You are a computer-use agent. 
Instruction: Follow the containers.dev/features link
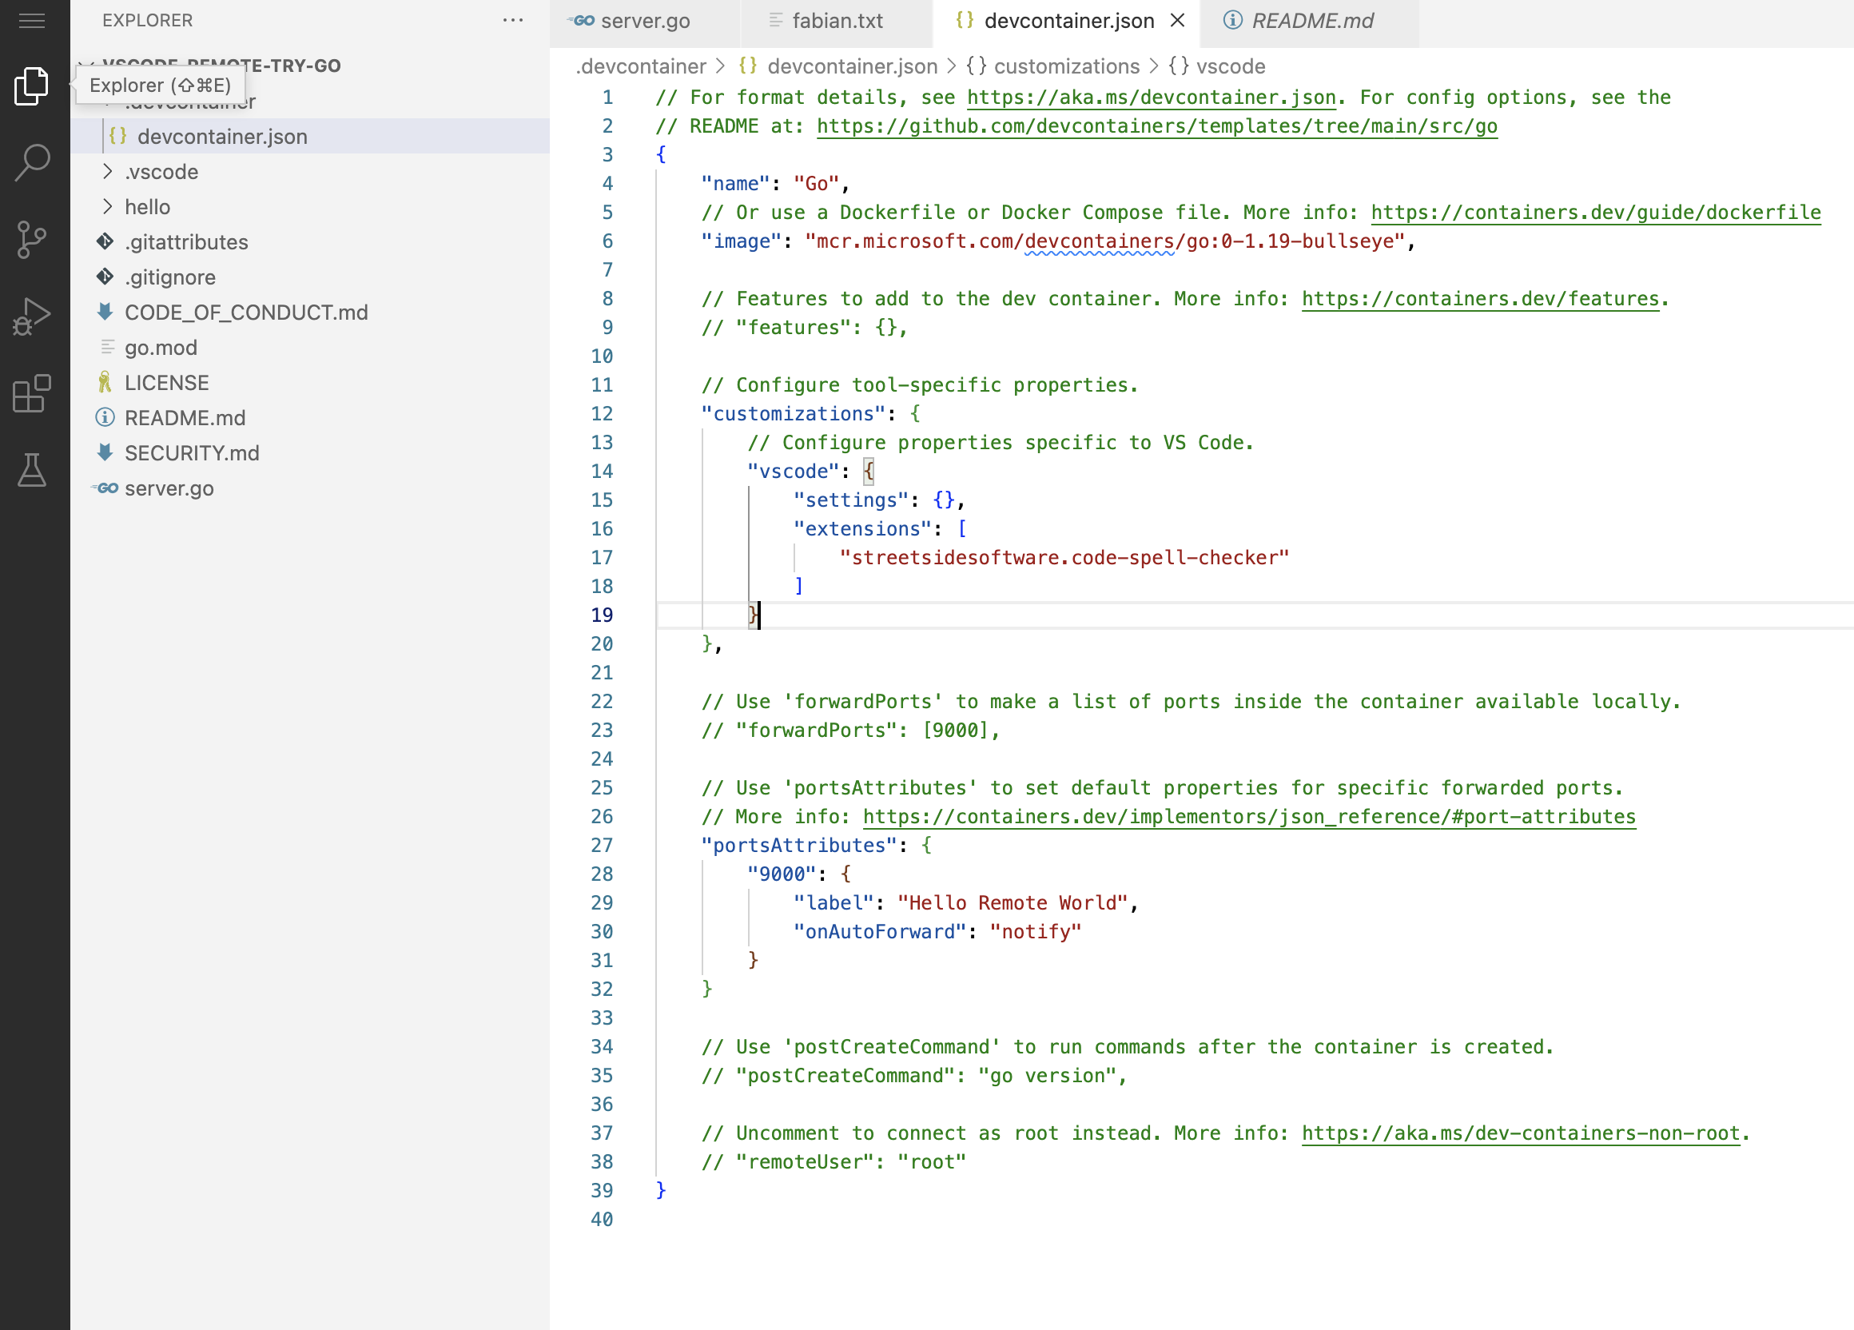click(x=1479, y=299)
